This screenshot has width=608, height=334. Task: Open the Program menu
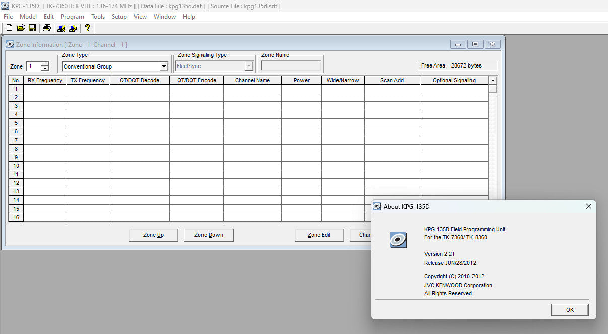(72, 17)
